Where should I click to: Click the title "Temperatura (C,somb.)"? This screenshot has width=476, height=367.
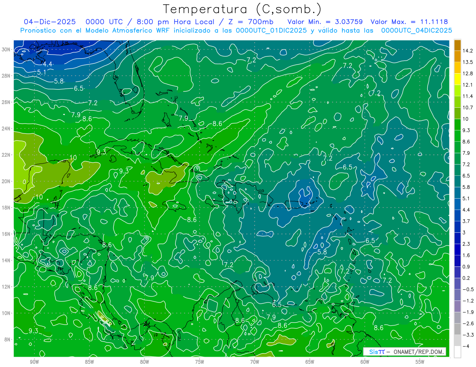coord(242,9)
